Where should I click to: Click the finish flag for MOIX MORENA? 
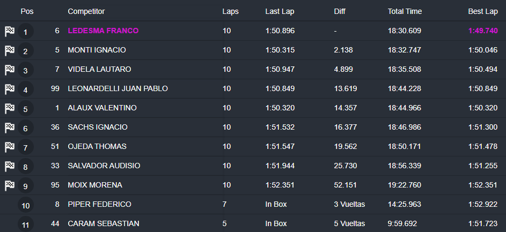[x=10, y=185]
